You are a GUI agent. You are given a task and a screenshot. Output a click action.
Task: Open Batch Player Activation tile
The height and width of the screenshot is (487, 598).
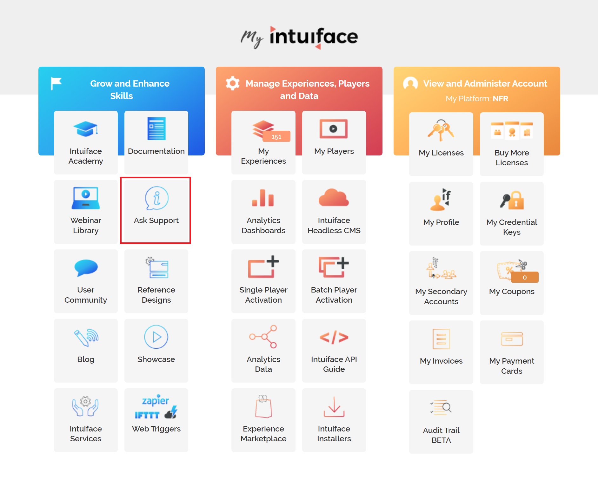point(334,281)
